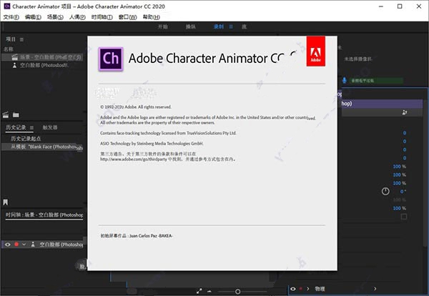Click the Ch application logo in the About dialog
Viewport: 429px width, 296px height.
tap(111, 59)
